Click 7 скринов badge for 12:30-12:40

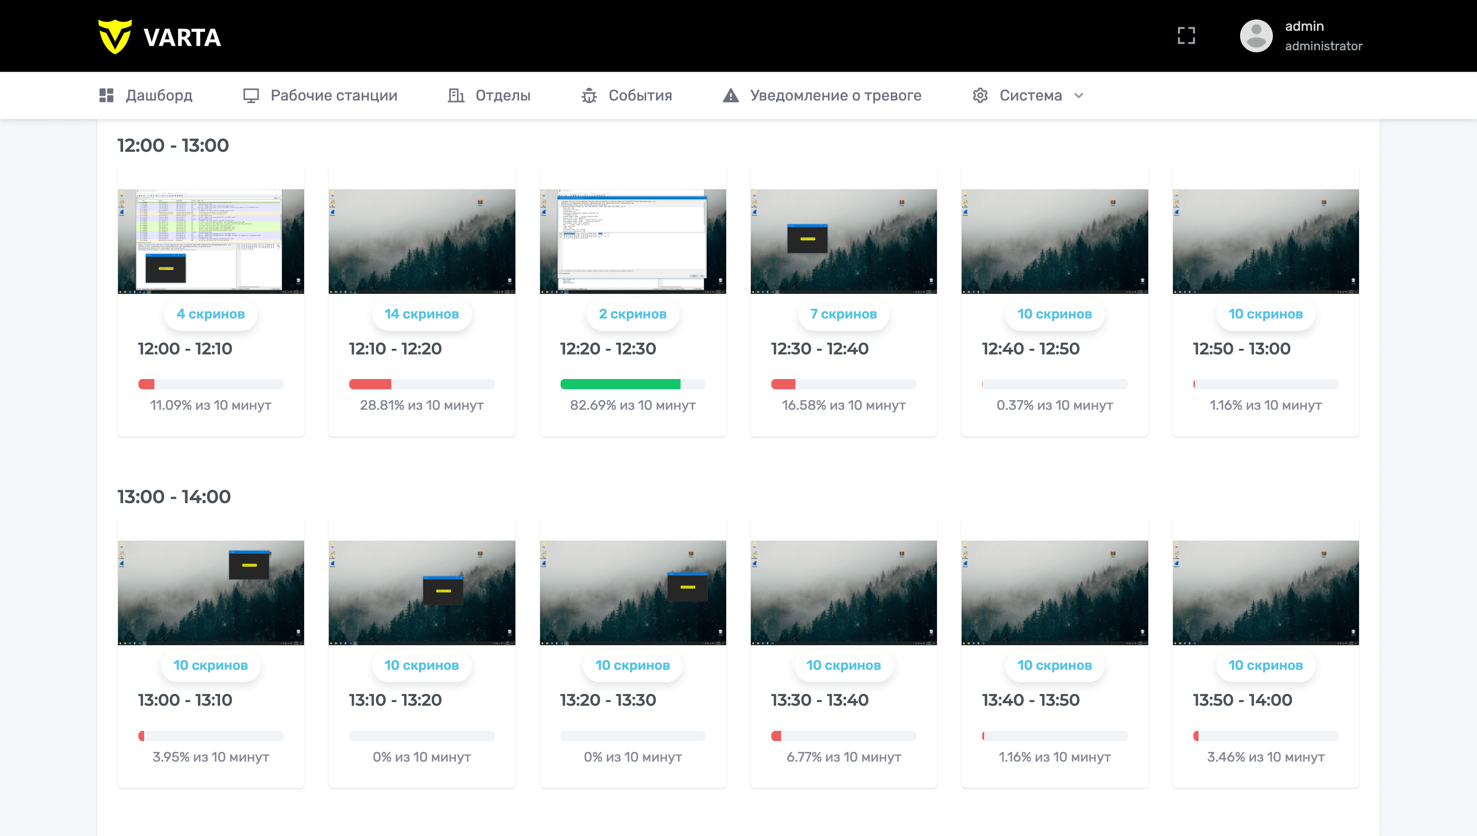[x=843, y=314]
